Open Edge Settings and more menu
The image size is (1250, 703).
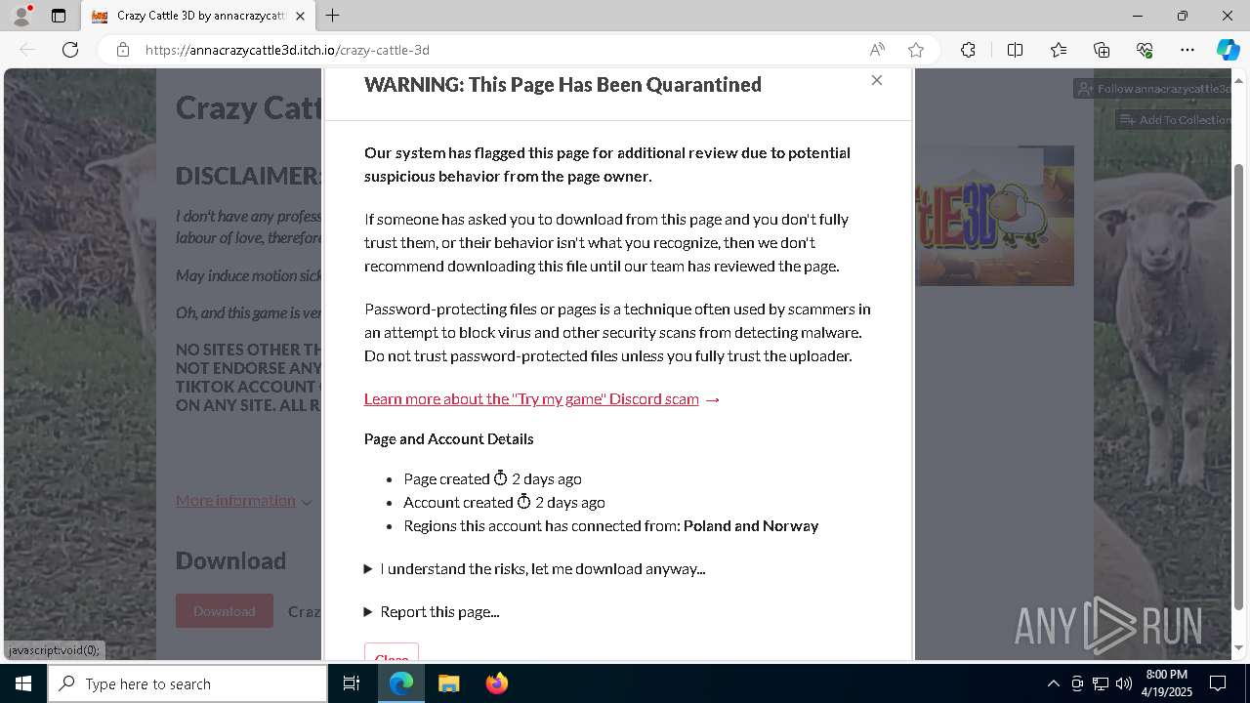1187,50
